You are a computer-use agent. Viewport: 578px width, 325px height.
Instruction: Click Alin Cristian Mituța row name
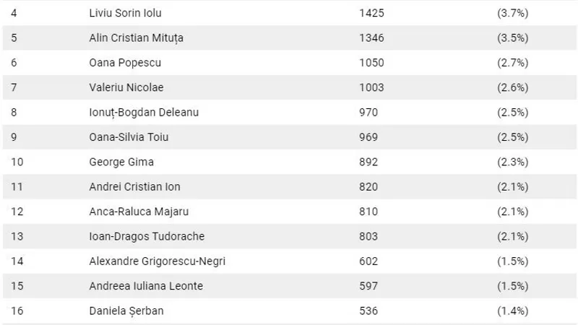(136, 38)
